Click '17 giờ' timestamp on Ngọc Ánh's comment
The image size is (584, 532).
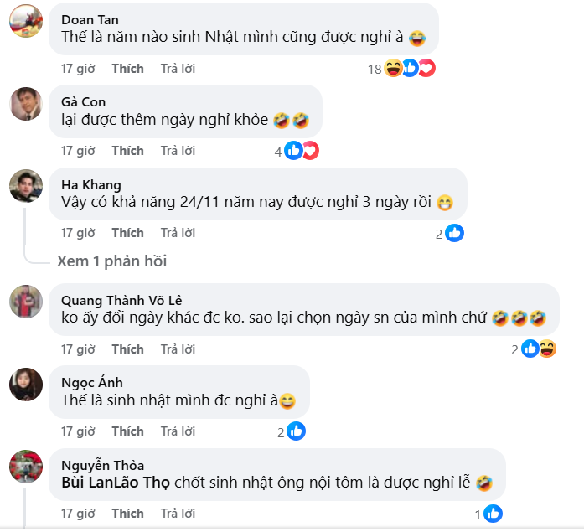tap(78, 431)
